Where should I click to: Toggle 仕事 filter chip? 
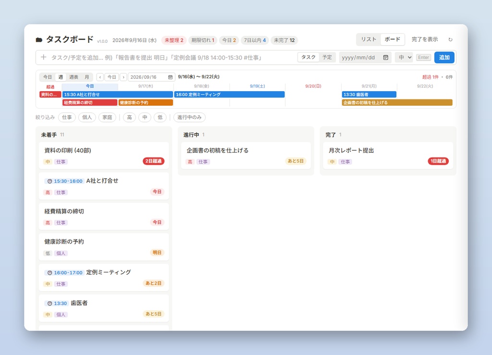(x=67, y=117)
